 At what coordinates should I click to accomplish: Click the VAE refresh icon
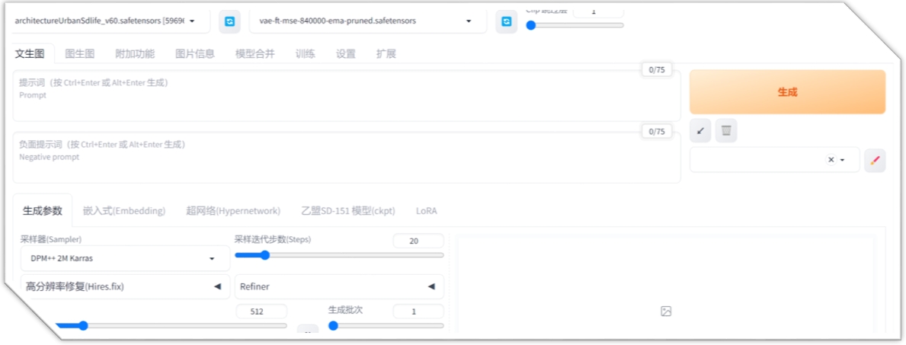tap(506, 21)
